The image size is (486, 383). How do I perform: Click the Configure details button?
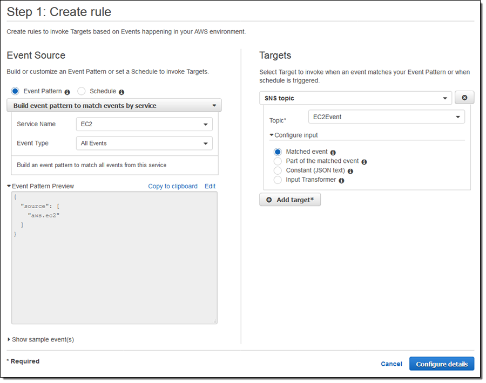click(x=442, y=364)
